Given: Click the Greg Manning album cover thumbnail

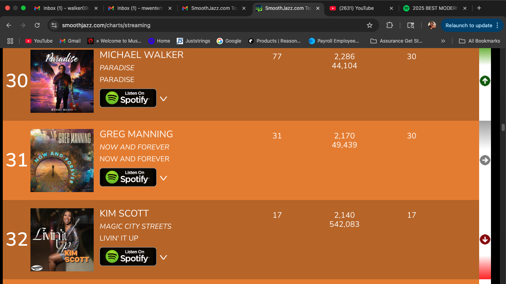Looking at the screenshot, I should pyautogui.click(x=62, y=161).
